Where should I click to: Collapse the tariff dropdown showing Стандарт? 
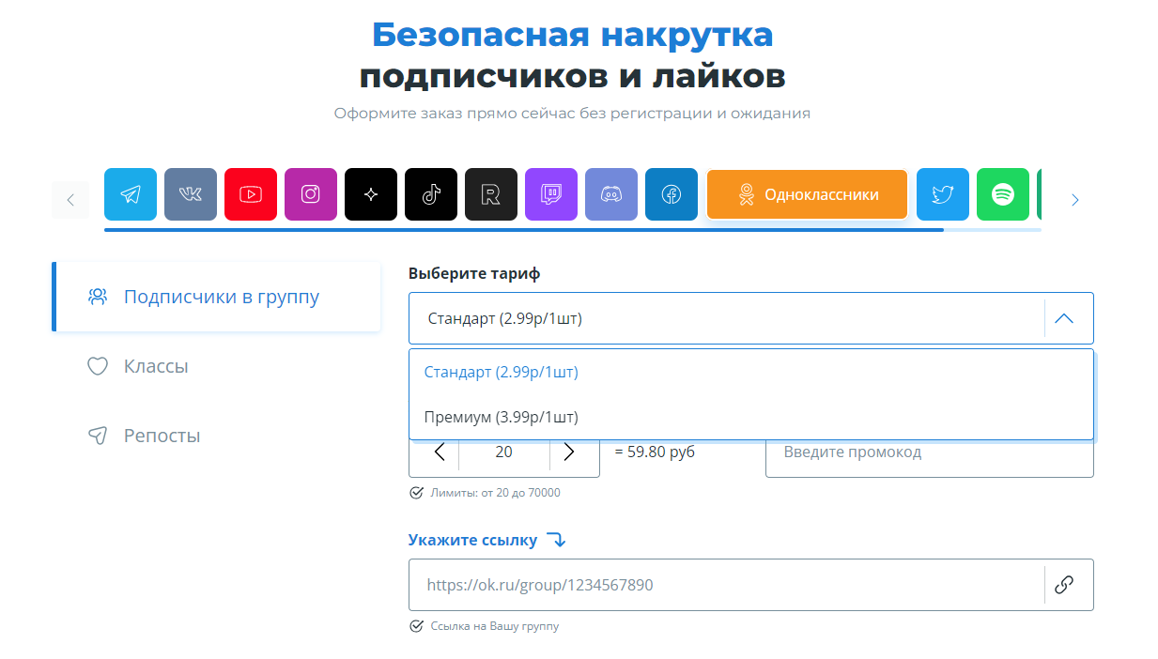[751, 318]
